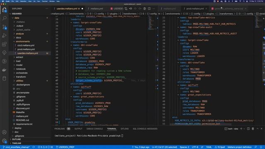Close the bottom panel

pyautogui.click(x=261, y=129)
